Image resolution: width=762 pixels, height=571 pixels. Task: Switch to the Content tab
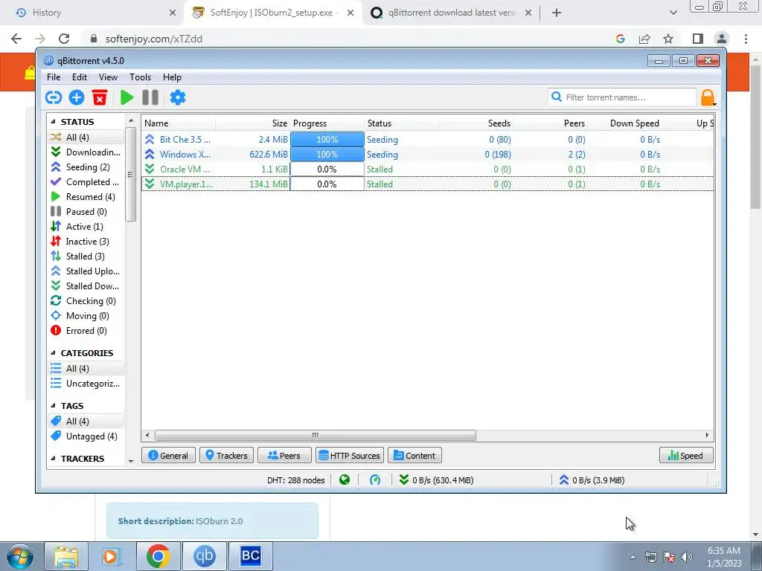[414, 456]
